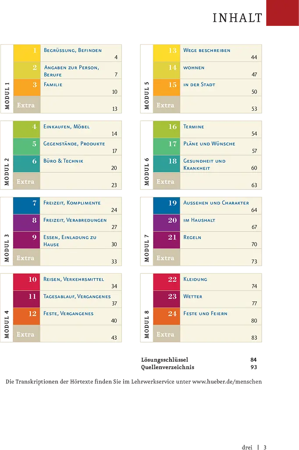Click the red lesson number 22 box

coord(167,282)
